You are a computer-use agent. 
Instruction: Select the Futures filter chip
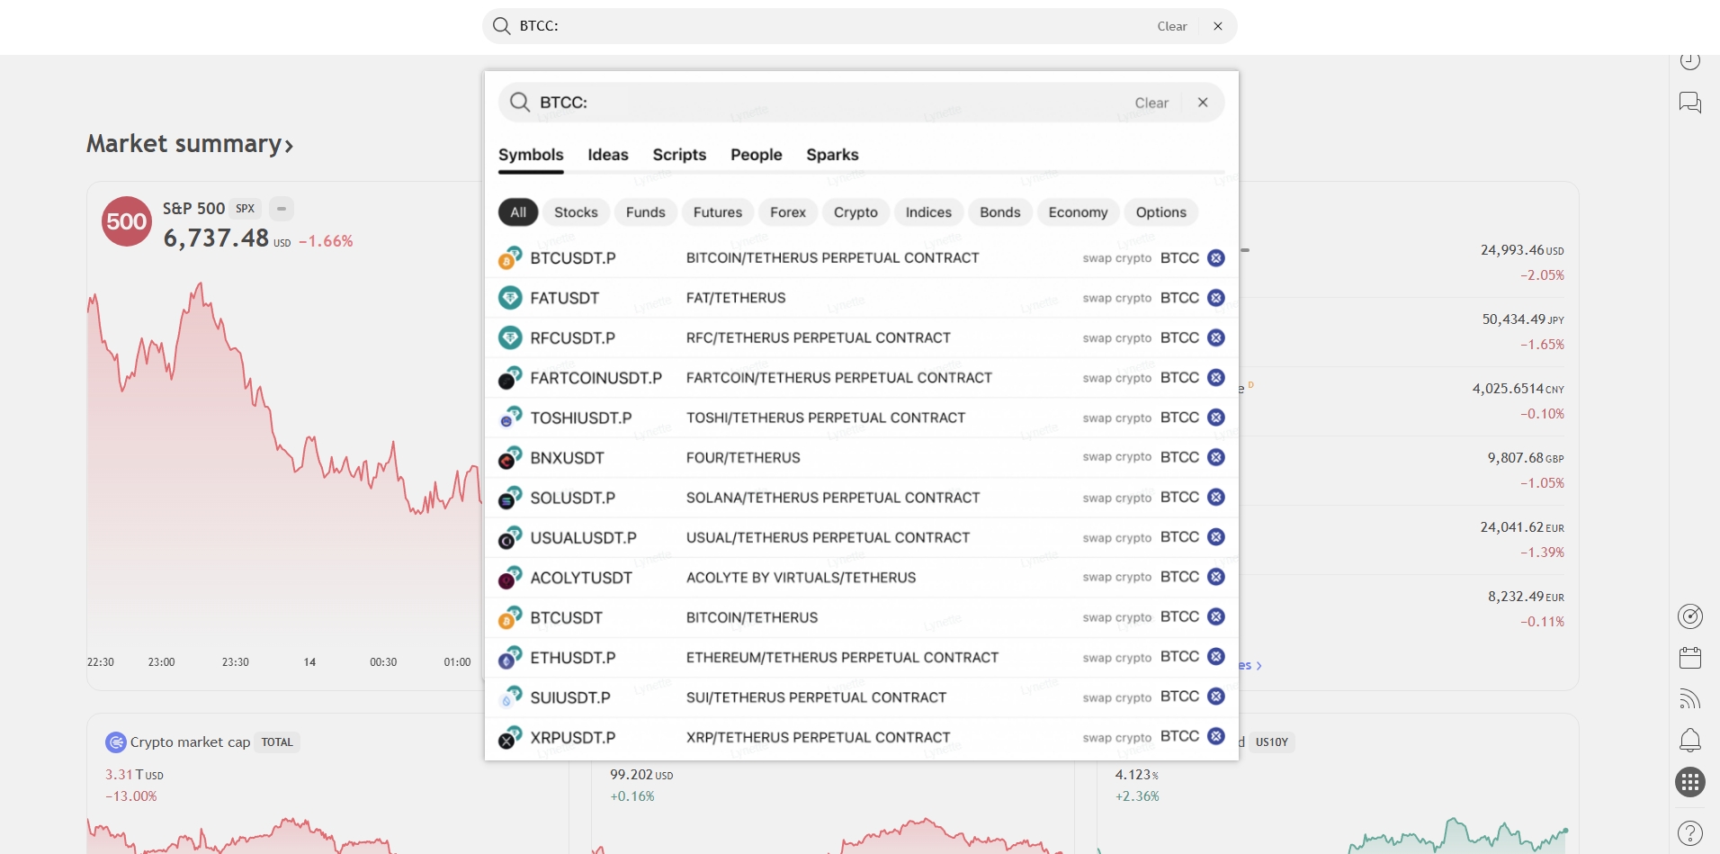pyautogui.click(x=717, y=212)
